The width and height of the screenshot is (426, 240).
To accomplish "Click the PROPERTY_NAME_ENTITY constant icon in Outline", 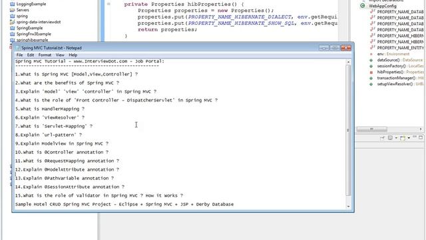I will [372, 47].
